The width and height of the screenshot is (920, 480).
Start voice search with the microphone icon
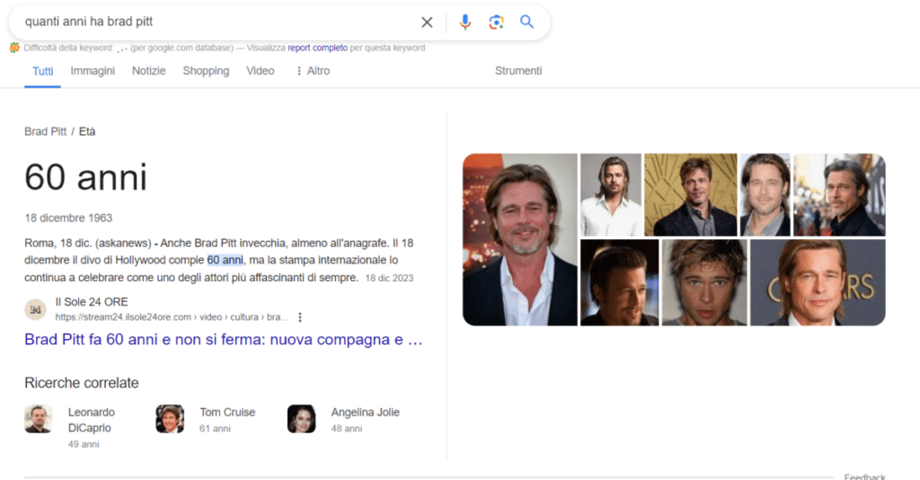pyautogui.click(x=464, y=22)
